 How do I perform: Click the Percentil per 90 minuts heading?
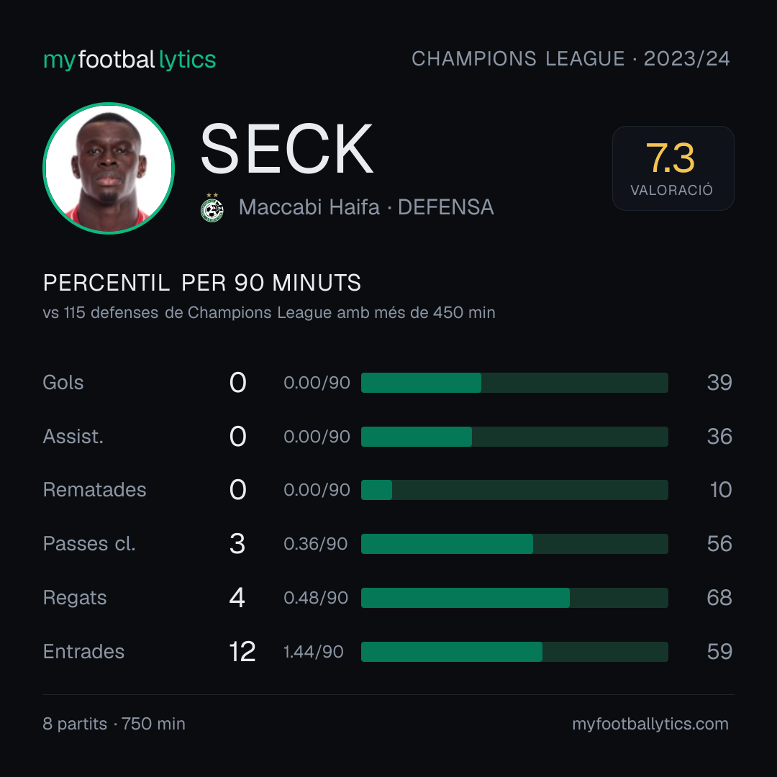(201, 283)
